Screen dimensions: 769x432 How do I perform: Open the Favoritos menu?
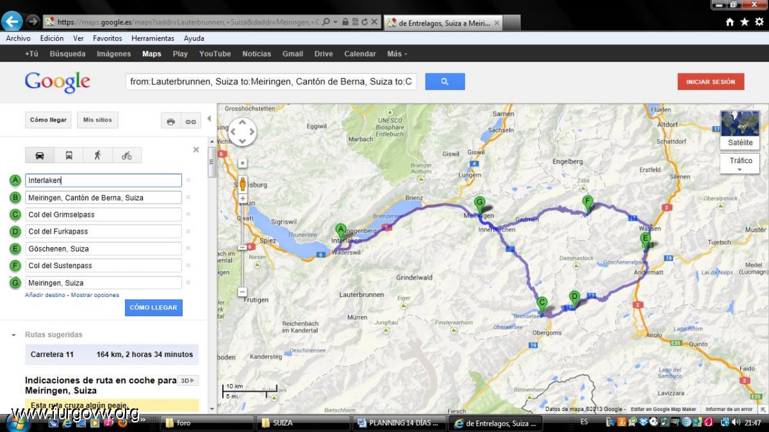[108, 38]
